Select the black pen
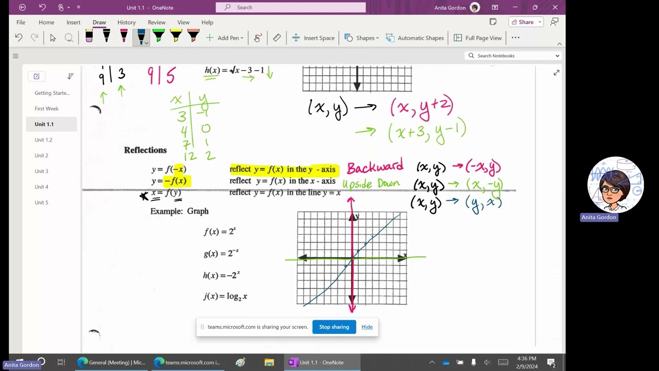659x371 pixels. click(107, 37)
